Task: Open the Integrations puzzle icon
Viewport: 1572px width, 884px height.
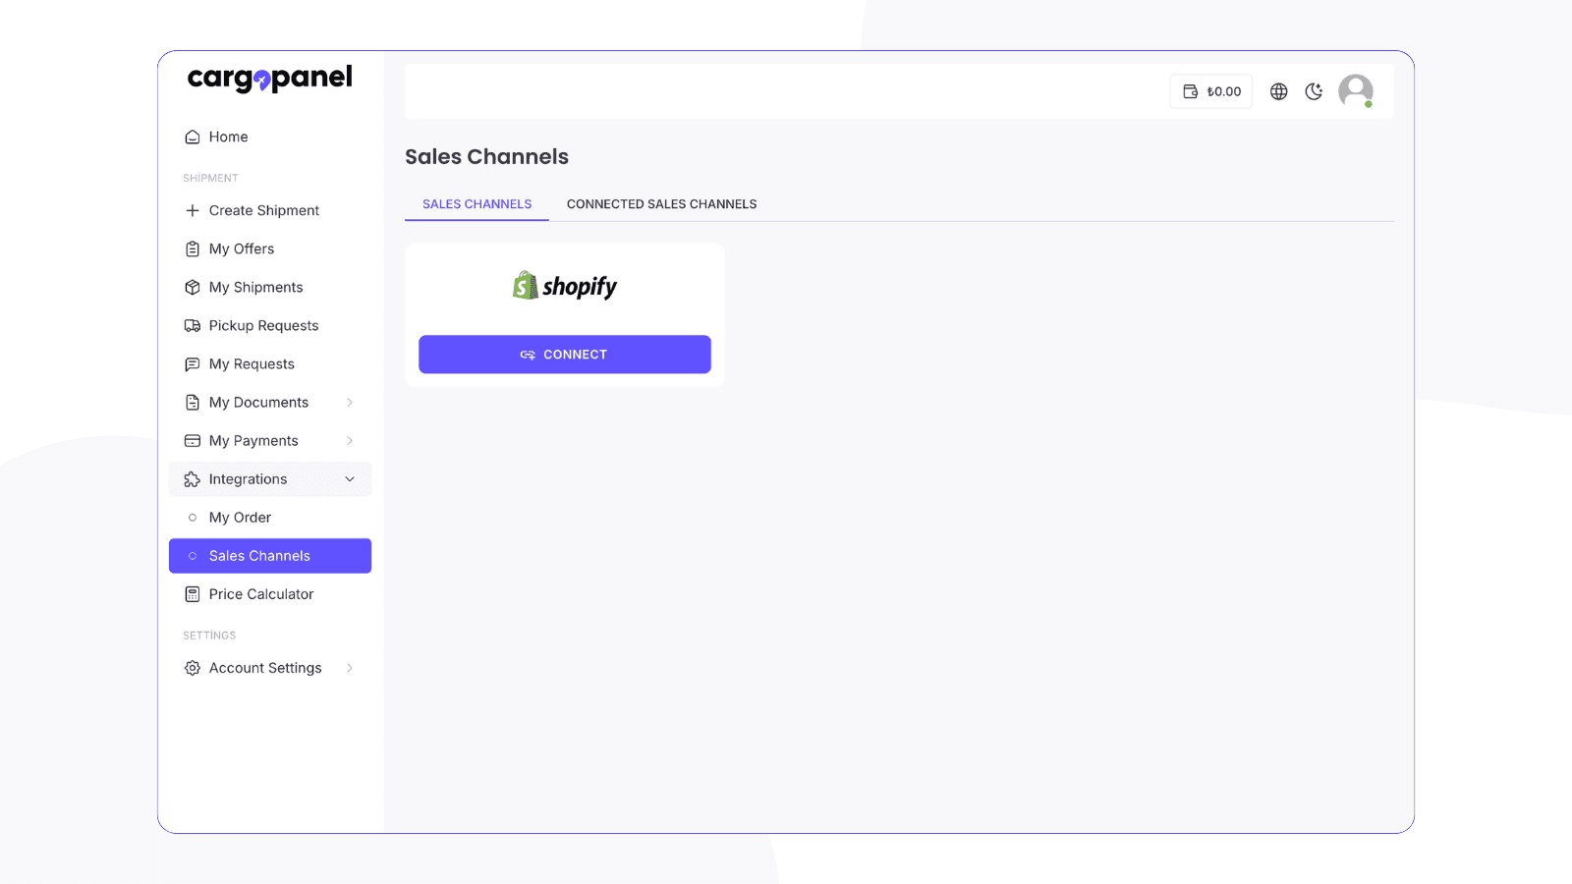Action: tap(193, 478)
